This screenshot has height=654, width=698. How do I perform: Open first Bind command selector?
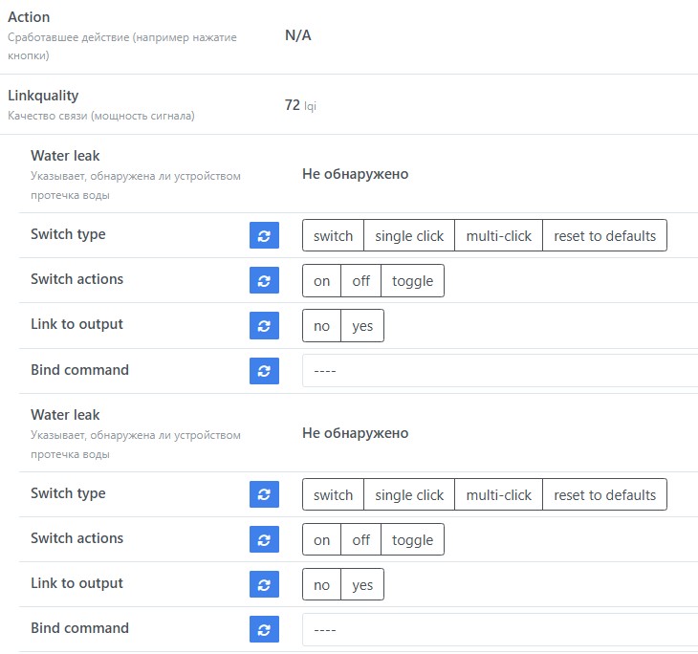coord(499,371)
